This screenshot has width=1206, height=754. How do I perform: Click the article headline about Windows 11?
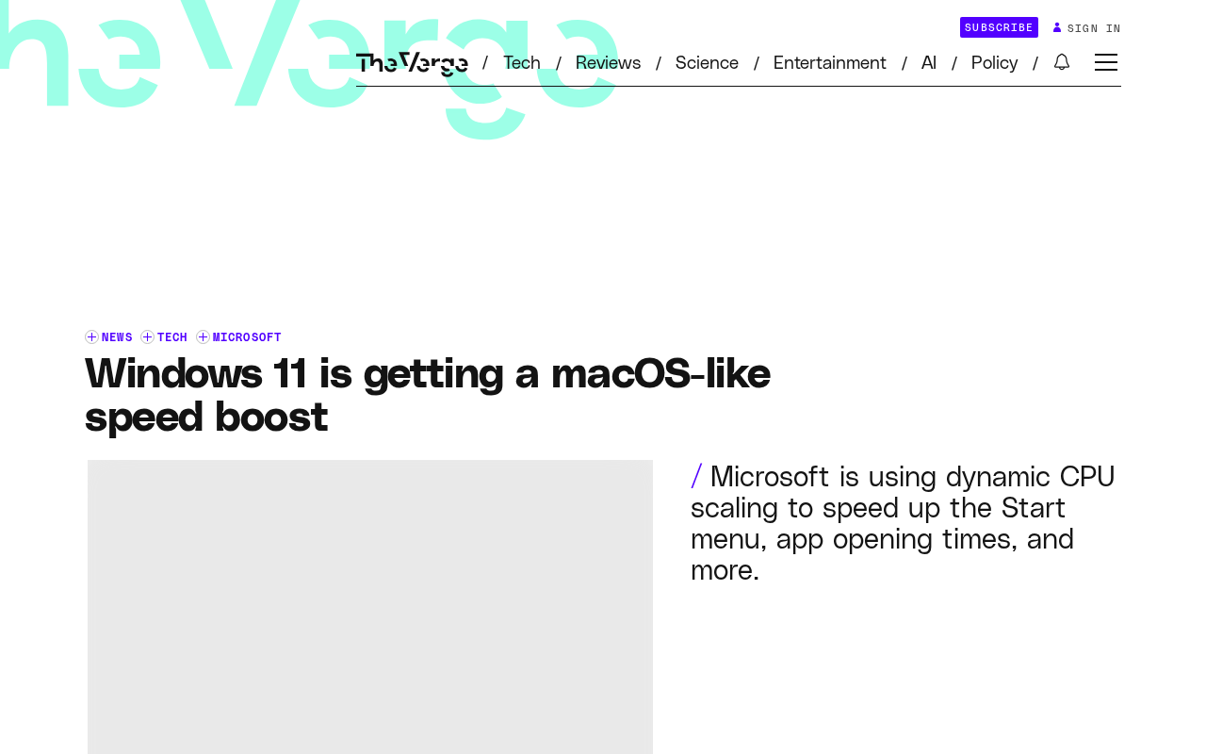(x=428, y=395)
